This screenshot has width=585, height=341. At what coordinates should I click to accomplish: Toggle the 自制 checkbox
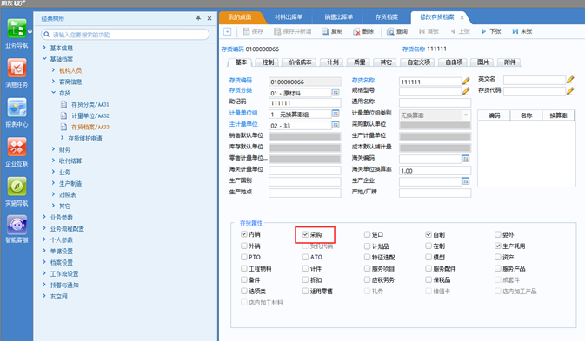pos(429,234)
